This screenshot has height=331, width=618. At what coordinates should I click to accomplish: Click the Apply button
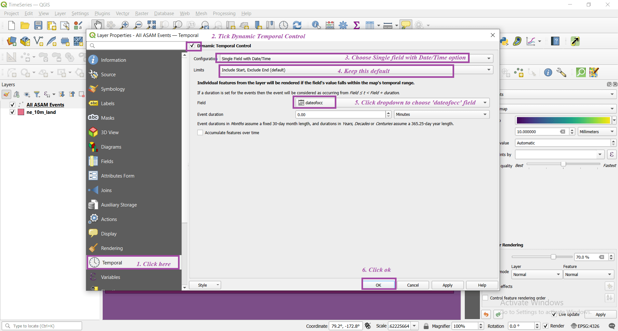447,285
